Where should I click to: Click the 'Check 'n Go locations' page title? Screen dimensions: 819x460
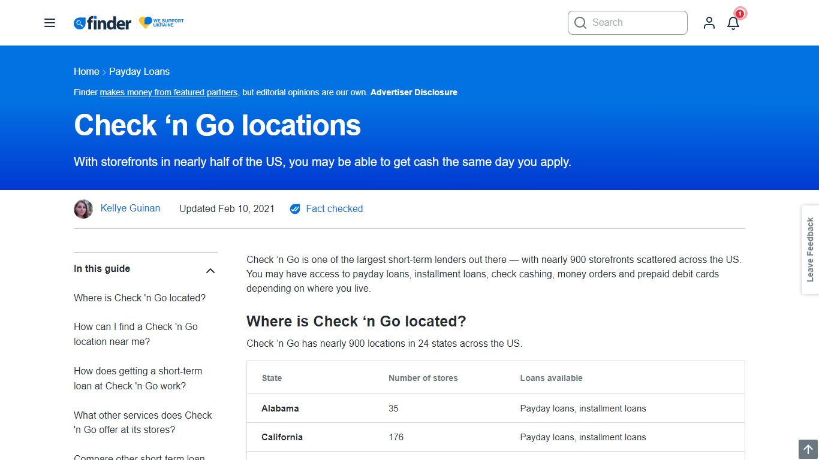coord(217,125)
